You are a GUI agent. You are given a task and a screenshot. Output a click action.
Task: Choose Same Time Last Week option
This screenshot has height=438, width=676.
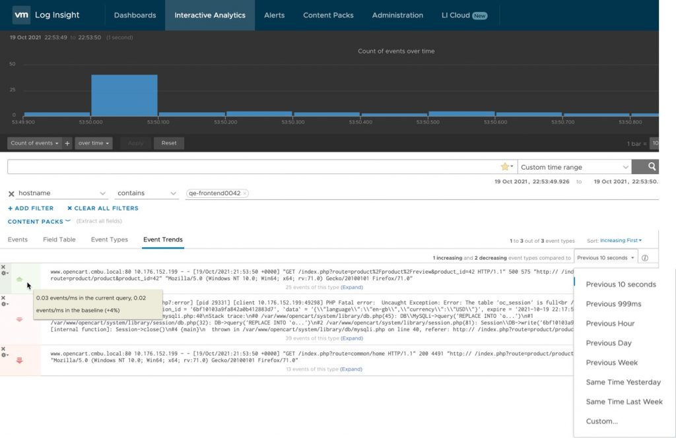(624, 402)
